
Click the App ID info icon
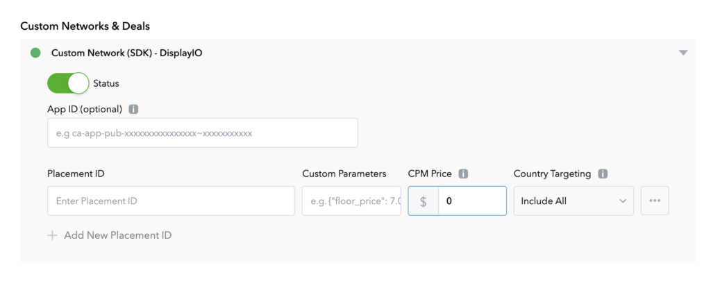point(134,109)
